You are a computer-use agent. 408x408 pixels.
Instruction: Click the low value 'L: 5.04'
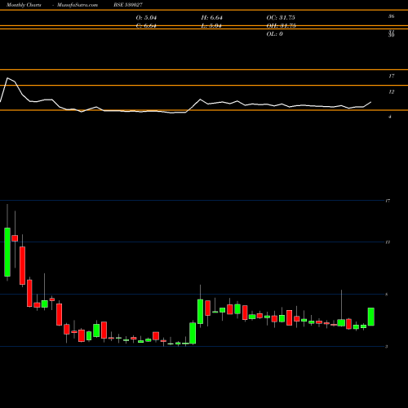(x=211, y=26)
